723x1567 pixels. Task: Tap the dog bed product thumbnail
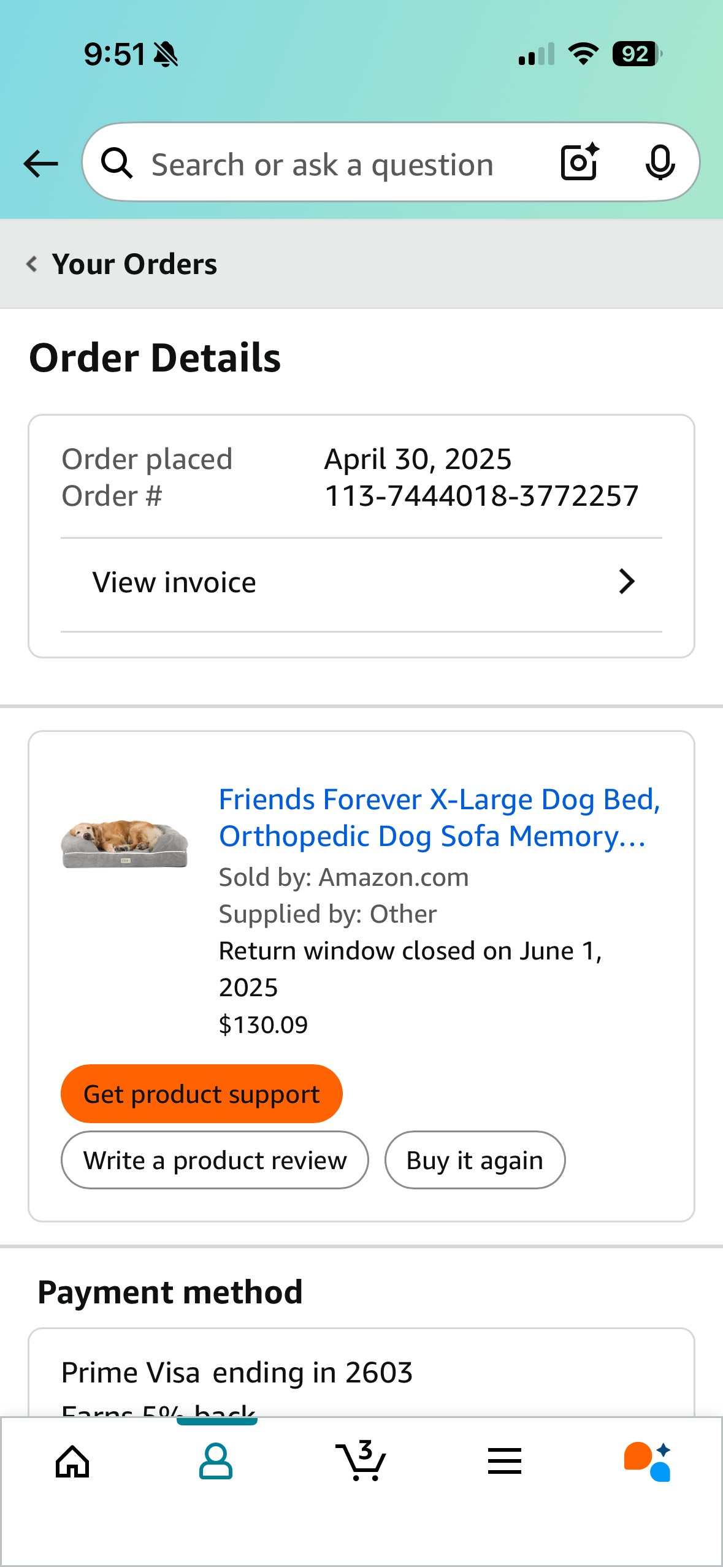tap(124, 844)
